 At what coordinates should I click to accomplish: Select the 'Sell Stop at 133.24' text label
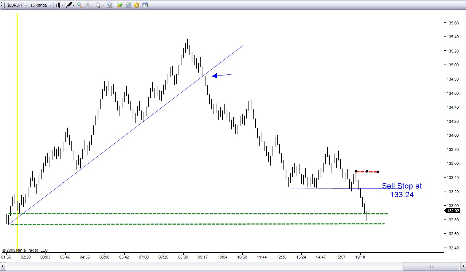point(402,190)
